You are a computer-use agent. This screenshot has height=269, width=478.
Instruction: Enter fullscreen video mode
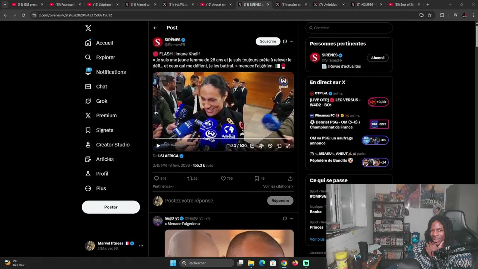pyautogui.click(x=288, y=146)
